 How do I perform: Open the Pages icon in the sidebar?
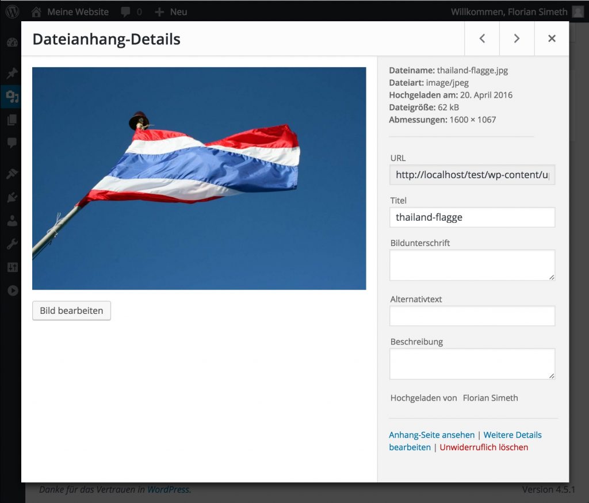(x=12, y=120)
